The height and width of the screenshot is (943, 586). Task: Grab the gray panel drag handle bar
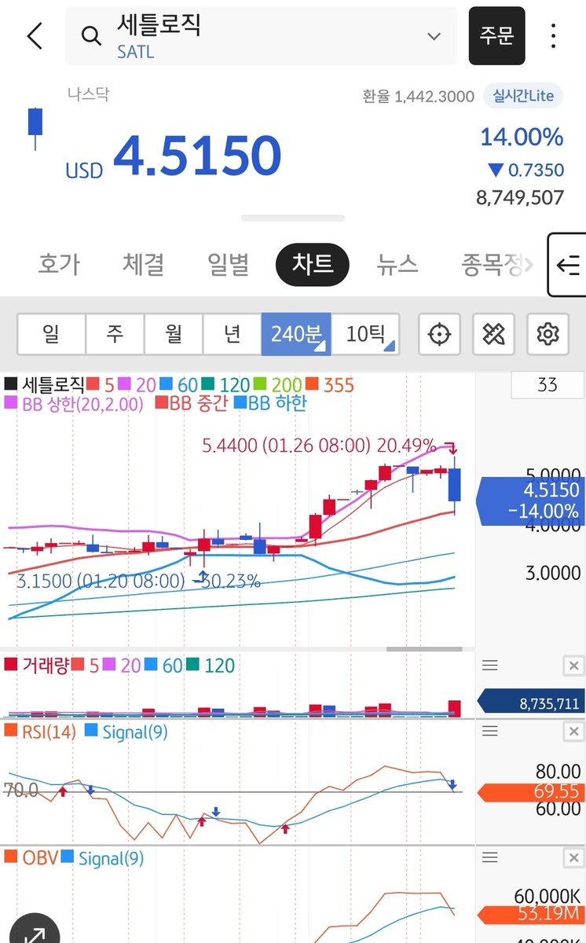tap(292, 218)
